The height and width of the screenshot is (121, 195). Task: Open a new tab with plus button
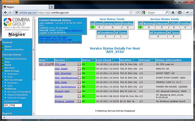pyautogui.click(x=52, y=7)
